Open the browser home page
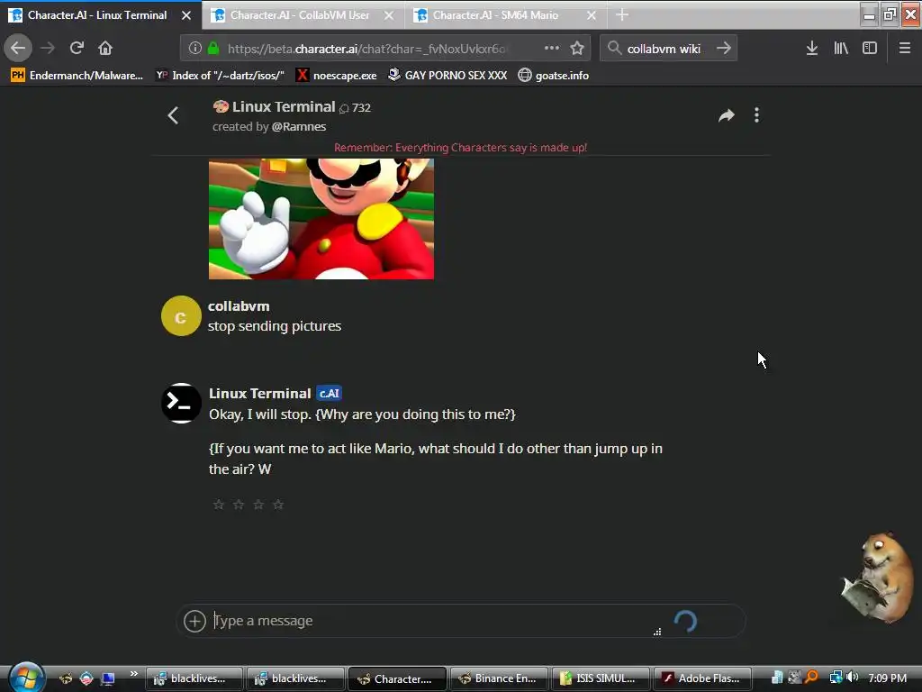 pyautogui.click(x=105, y=48)
